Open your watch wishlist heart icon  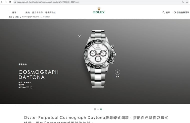pos(174,12)
